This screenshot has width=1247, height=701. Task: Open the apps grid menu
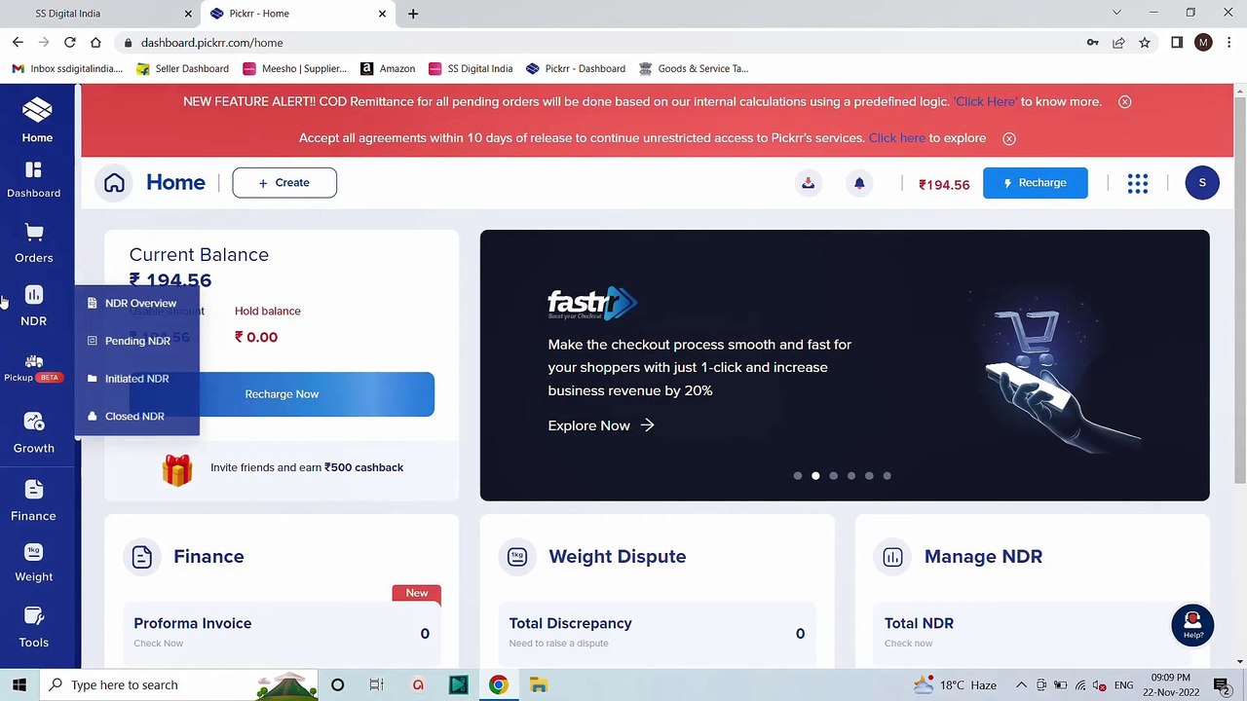pyautogui.click(x=1137, y=183)
